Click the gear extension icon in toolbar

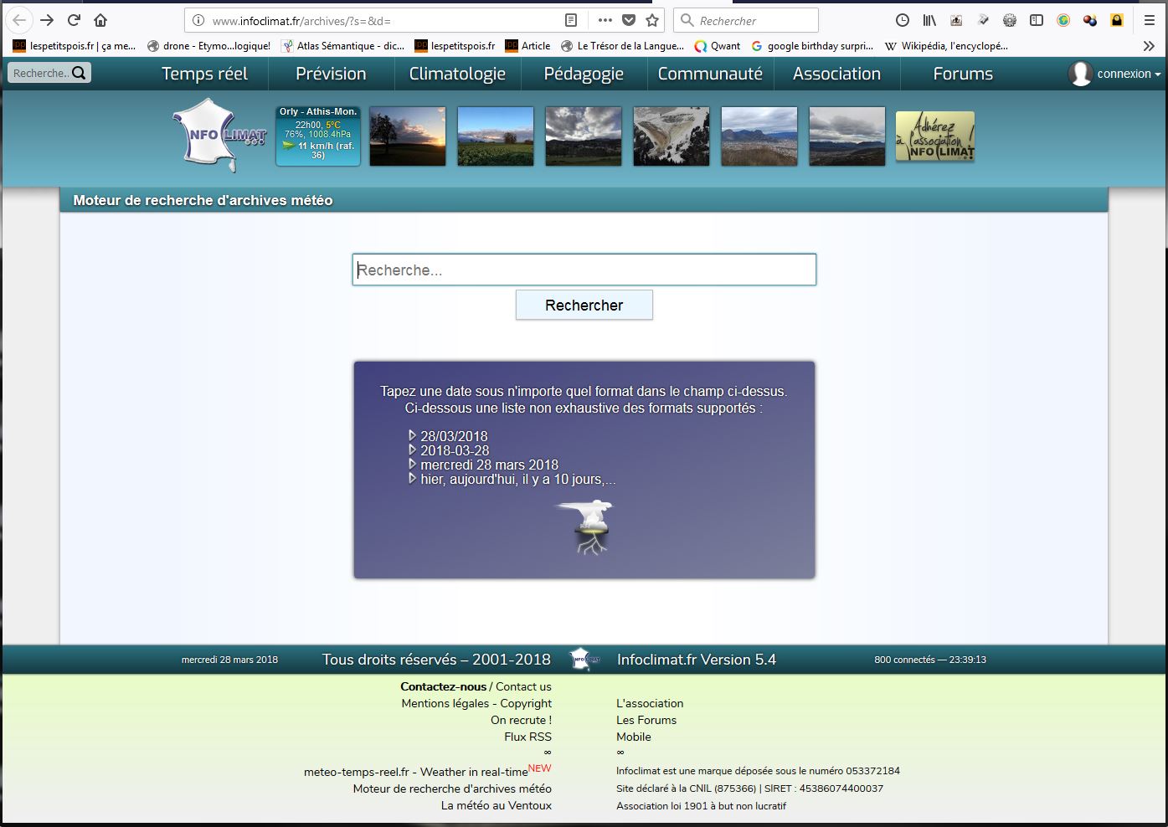(1010, 20)
